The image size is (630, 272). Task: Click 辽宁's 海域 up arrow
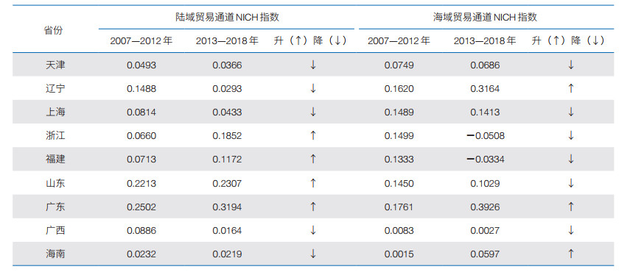[x=571, y=88]
